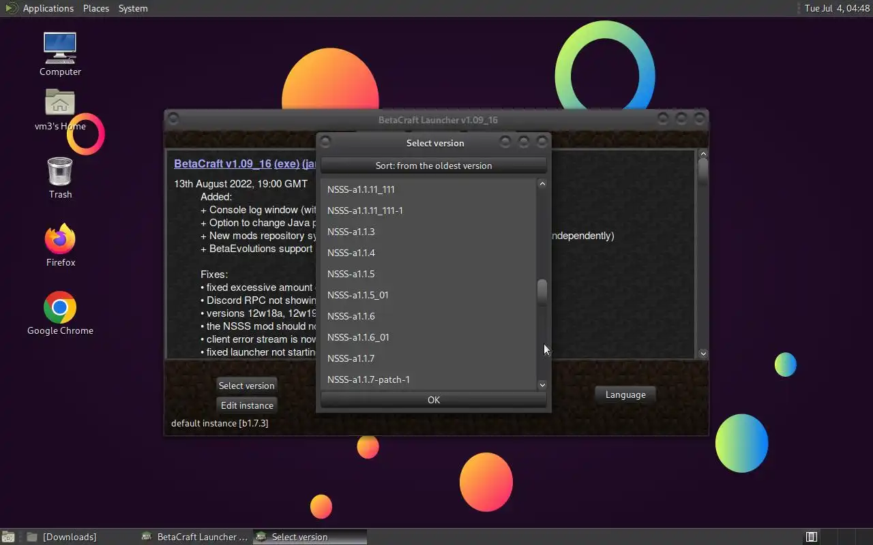Switch to BetaCraft Launcher taskbar entry
The height and width of the screenshot is (545, 873).
pyautogui.click(x=195, y=537)
